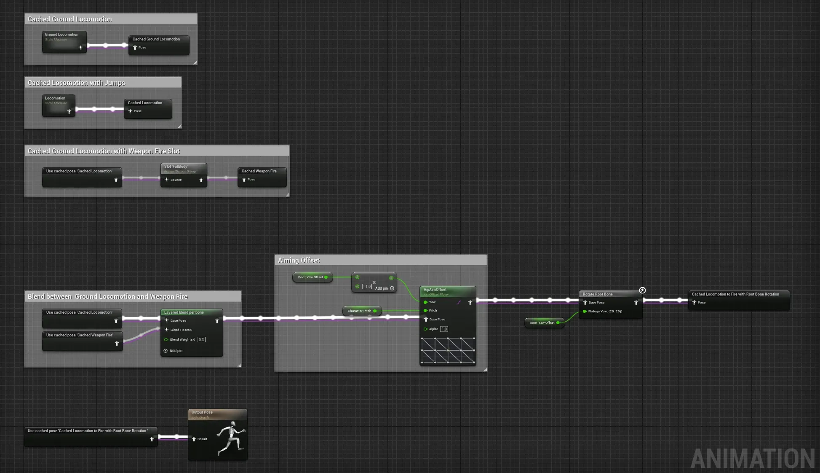Image resolution: width=820 pixels, height=473 pixels.
Task: Click output pin of the multiply node
Action: (391, 278)
